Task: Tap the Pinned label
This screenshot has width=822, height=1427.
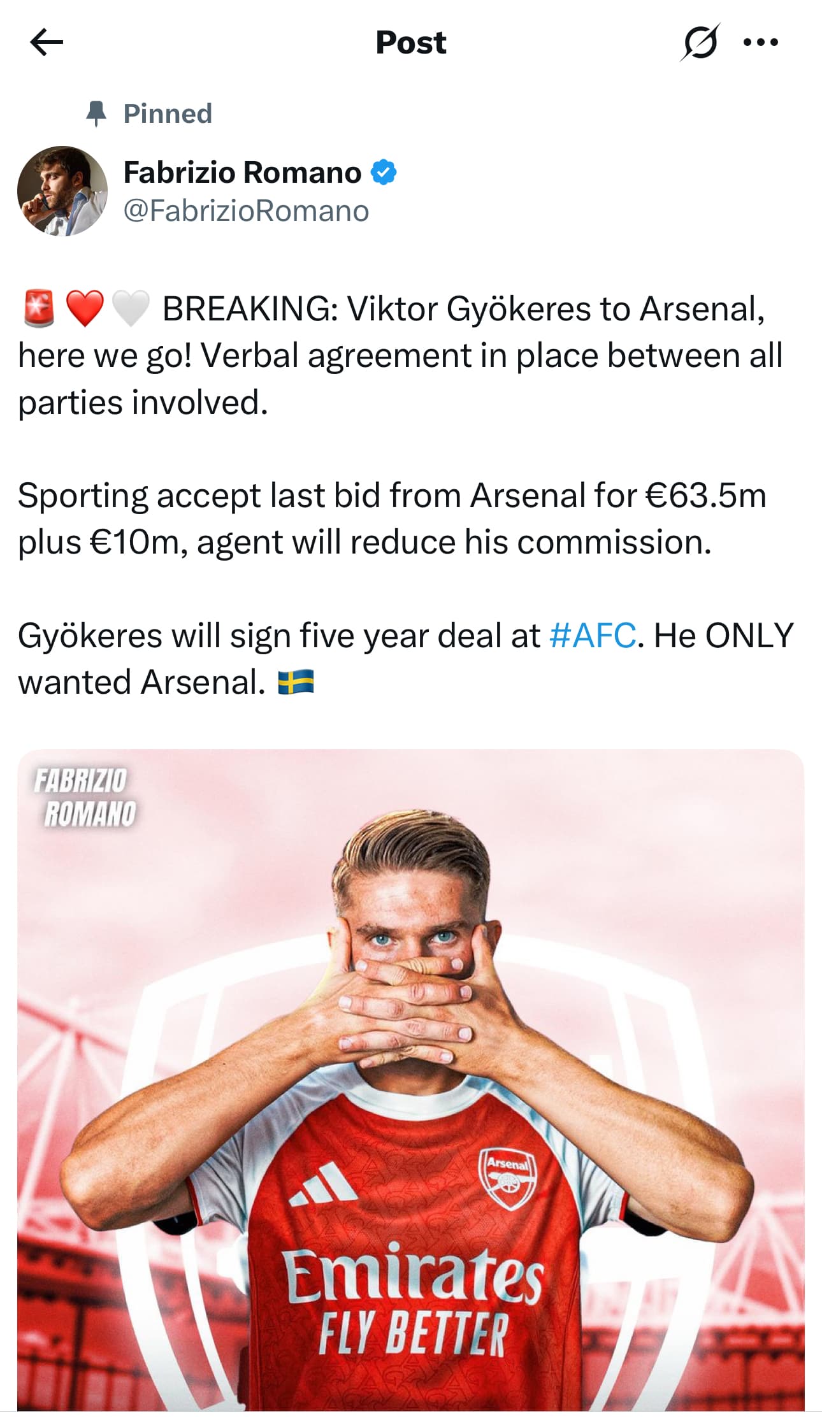Action: pyautogui.click(x=168, y=114)
